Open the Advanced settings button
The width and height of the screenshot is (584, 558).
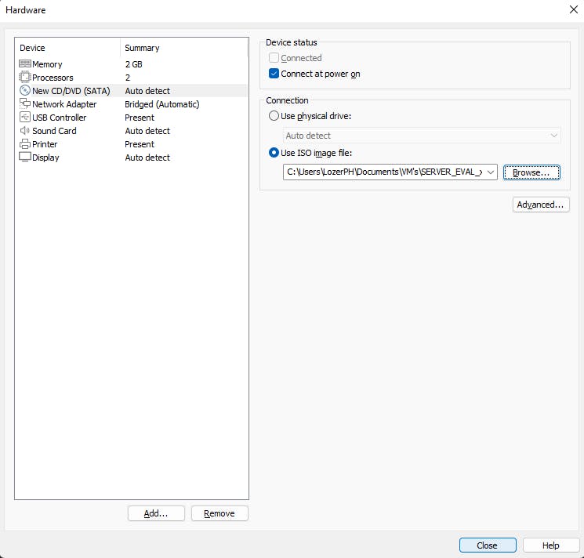(x=541, y=205)
